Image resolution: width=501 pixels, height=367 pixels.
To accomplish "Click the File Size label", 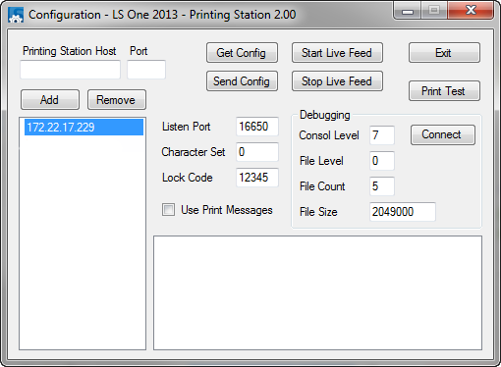I will click(x=318, y=212).
